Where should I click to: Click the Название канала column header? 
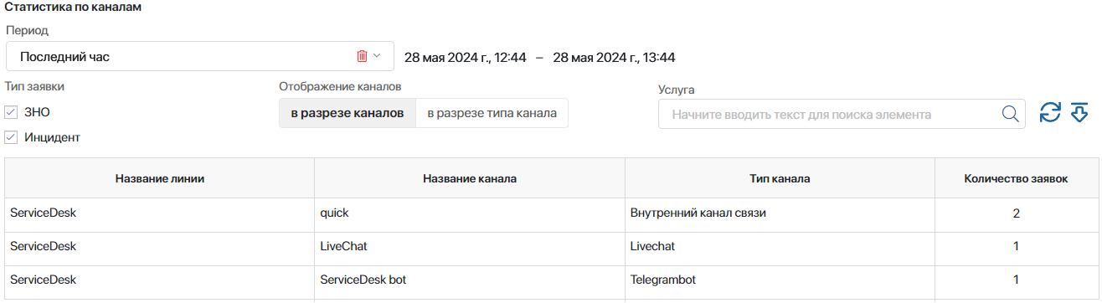[470, 178]
